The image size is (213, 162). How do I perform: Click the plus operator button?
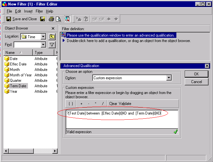pyautogui.click(x=81, y=104)
